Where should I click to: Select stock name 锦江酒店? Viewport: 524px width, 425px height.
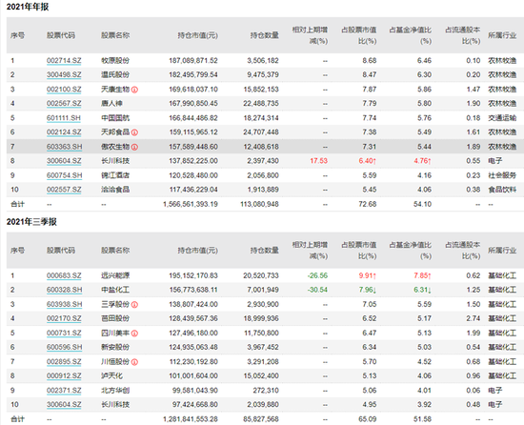(x=115, y=175)
